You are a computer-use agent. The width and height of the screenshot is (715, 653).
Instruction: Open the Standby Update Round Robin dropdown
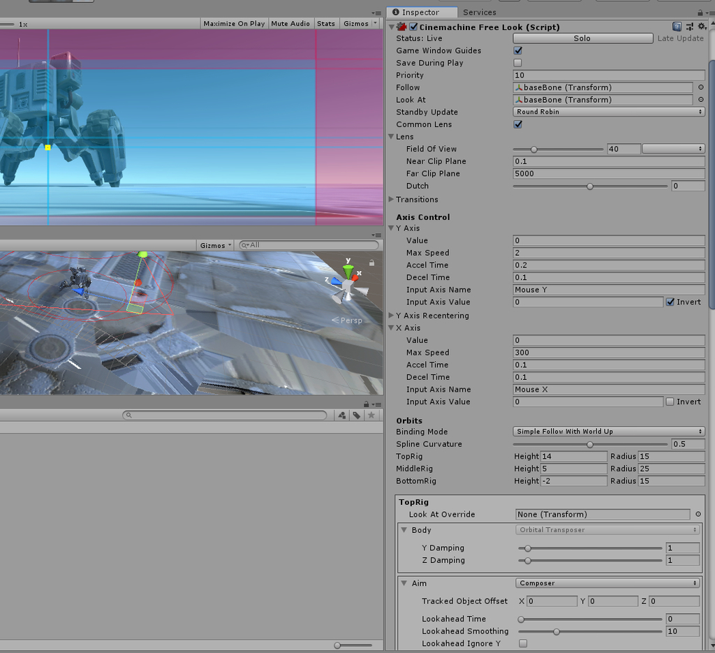click(609, 112)
